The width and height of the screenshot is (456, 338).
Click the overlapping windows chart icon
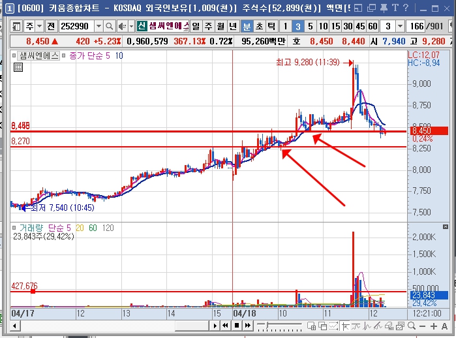click(322, 326)
